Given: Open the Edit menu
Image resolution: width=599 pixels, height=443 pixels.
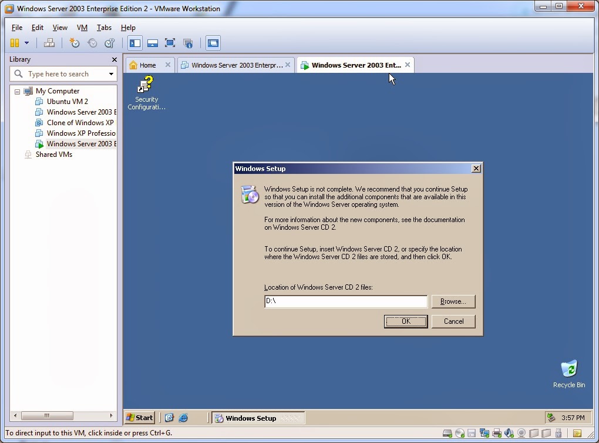Looking at the screenshot, I should click(x=37, y=28).
